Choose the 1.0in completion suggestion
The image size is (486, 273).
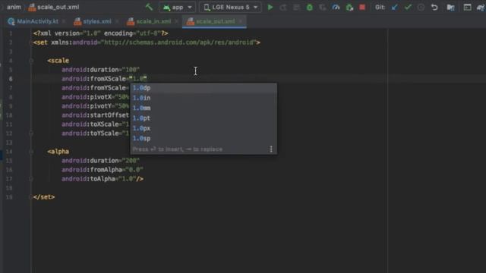tap(204, 98)
